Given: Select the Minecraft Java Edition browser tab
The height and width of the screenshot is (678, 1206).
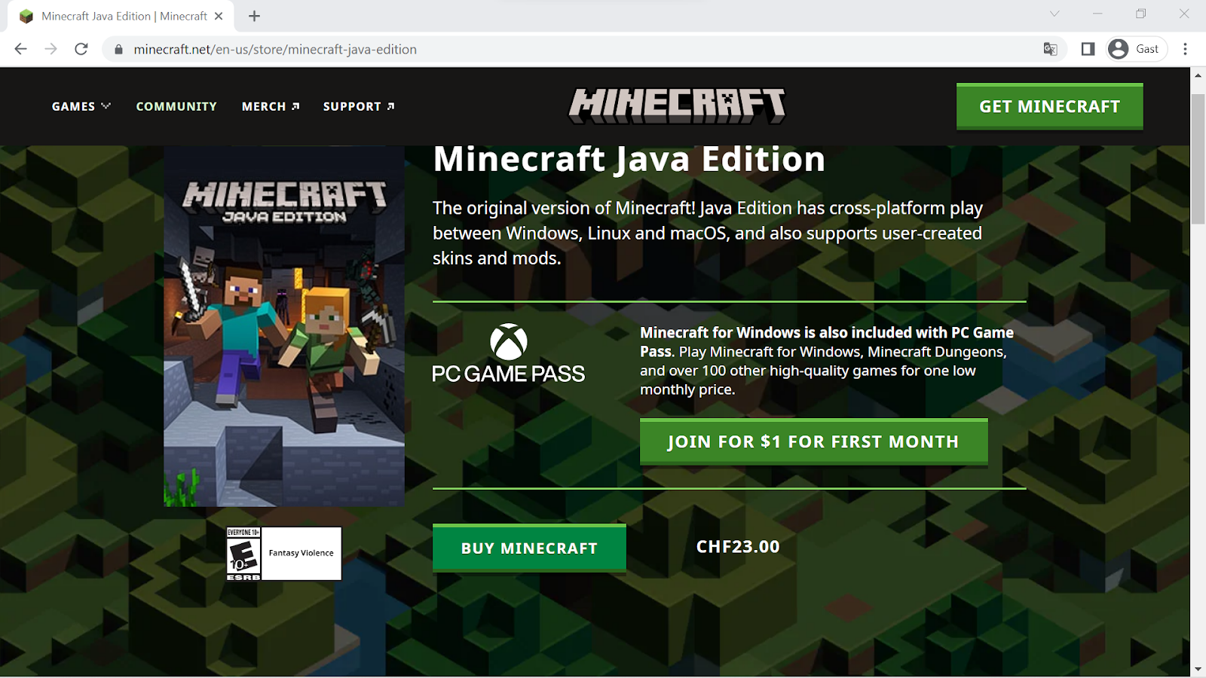Looking at the screenshot, I should pos(121,16).
